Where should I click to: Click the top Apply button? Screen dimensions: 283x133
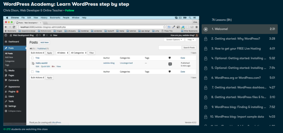[x=49, y=53]
